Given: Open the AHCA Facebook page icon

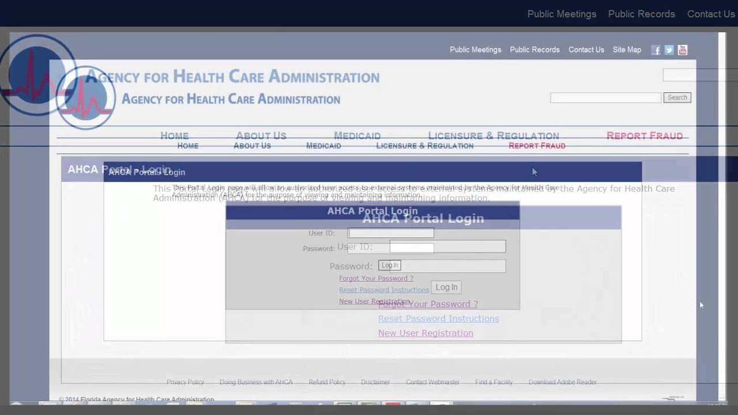Looking at the screenshot, I should 656,50.
